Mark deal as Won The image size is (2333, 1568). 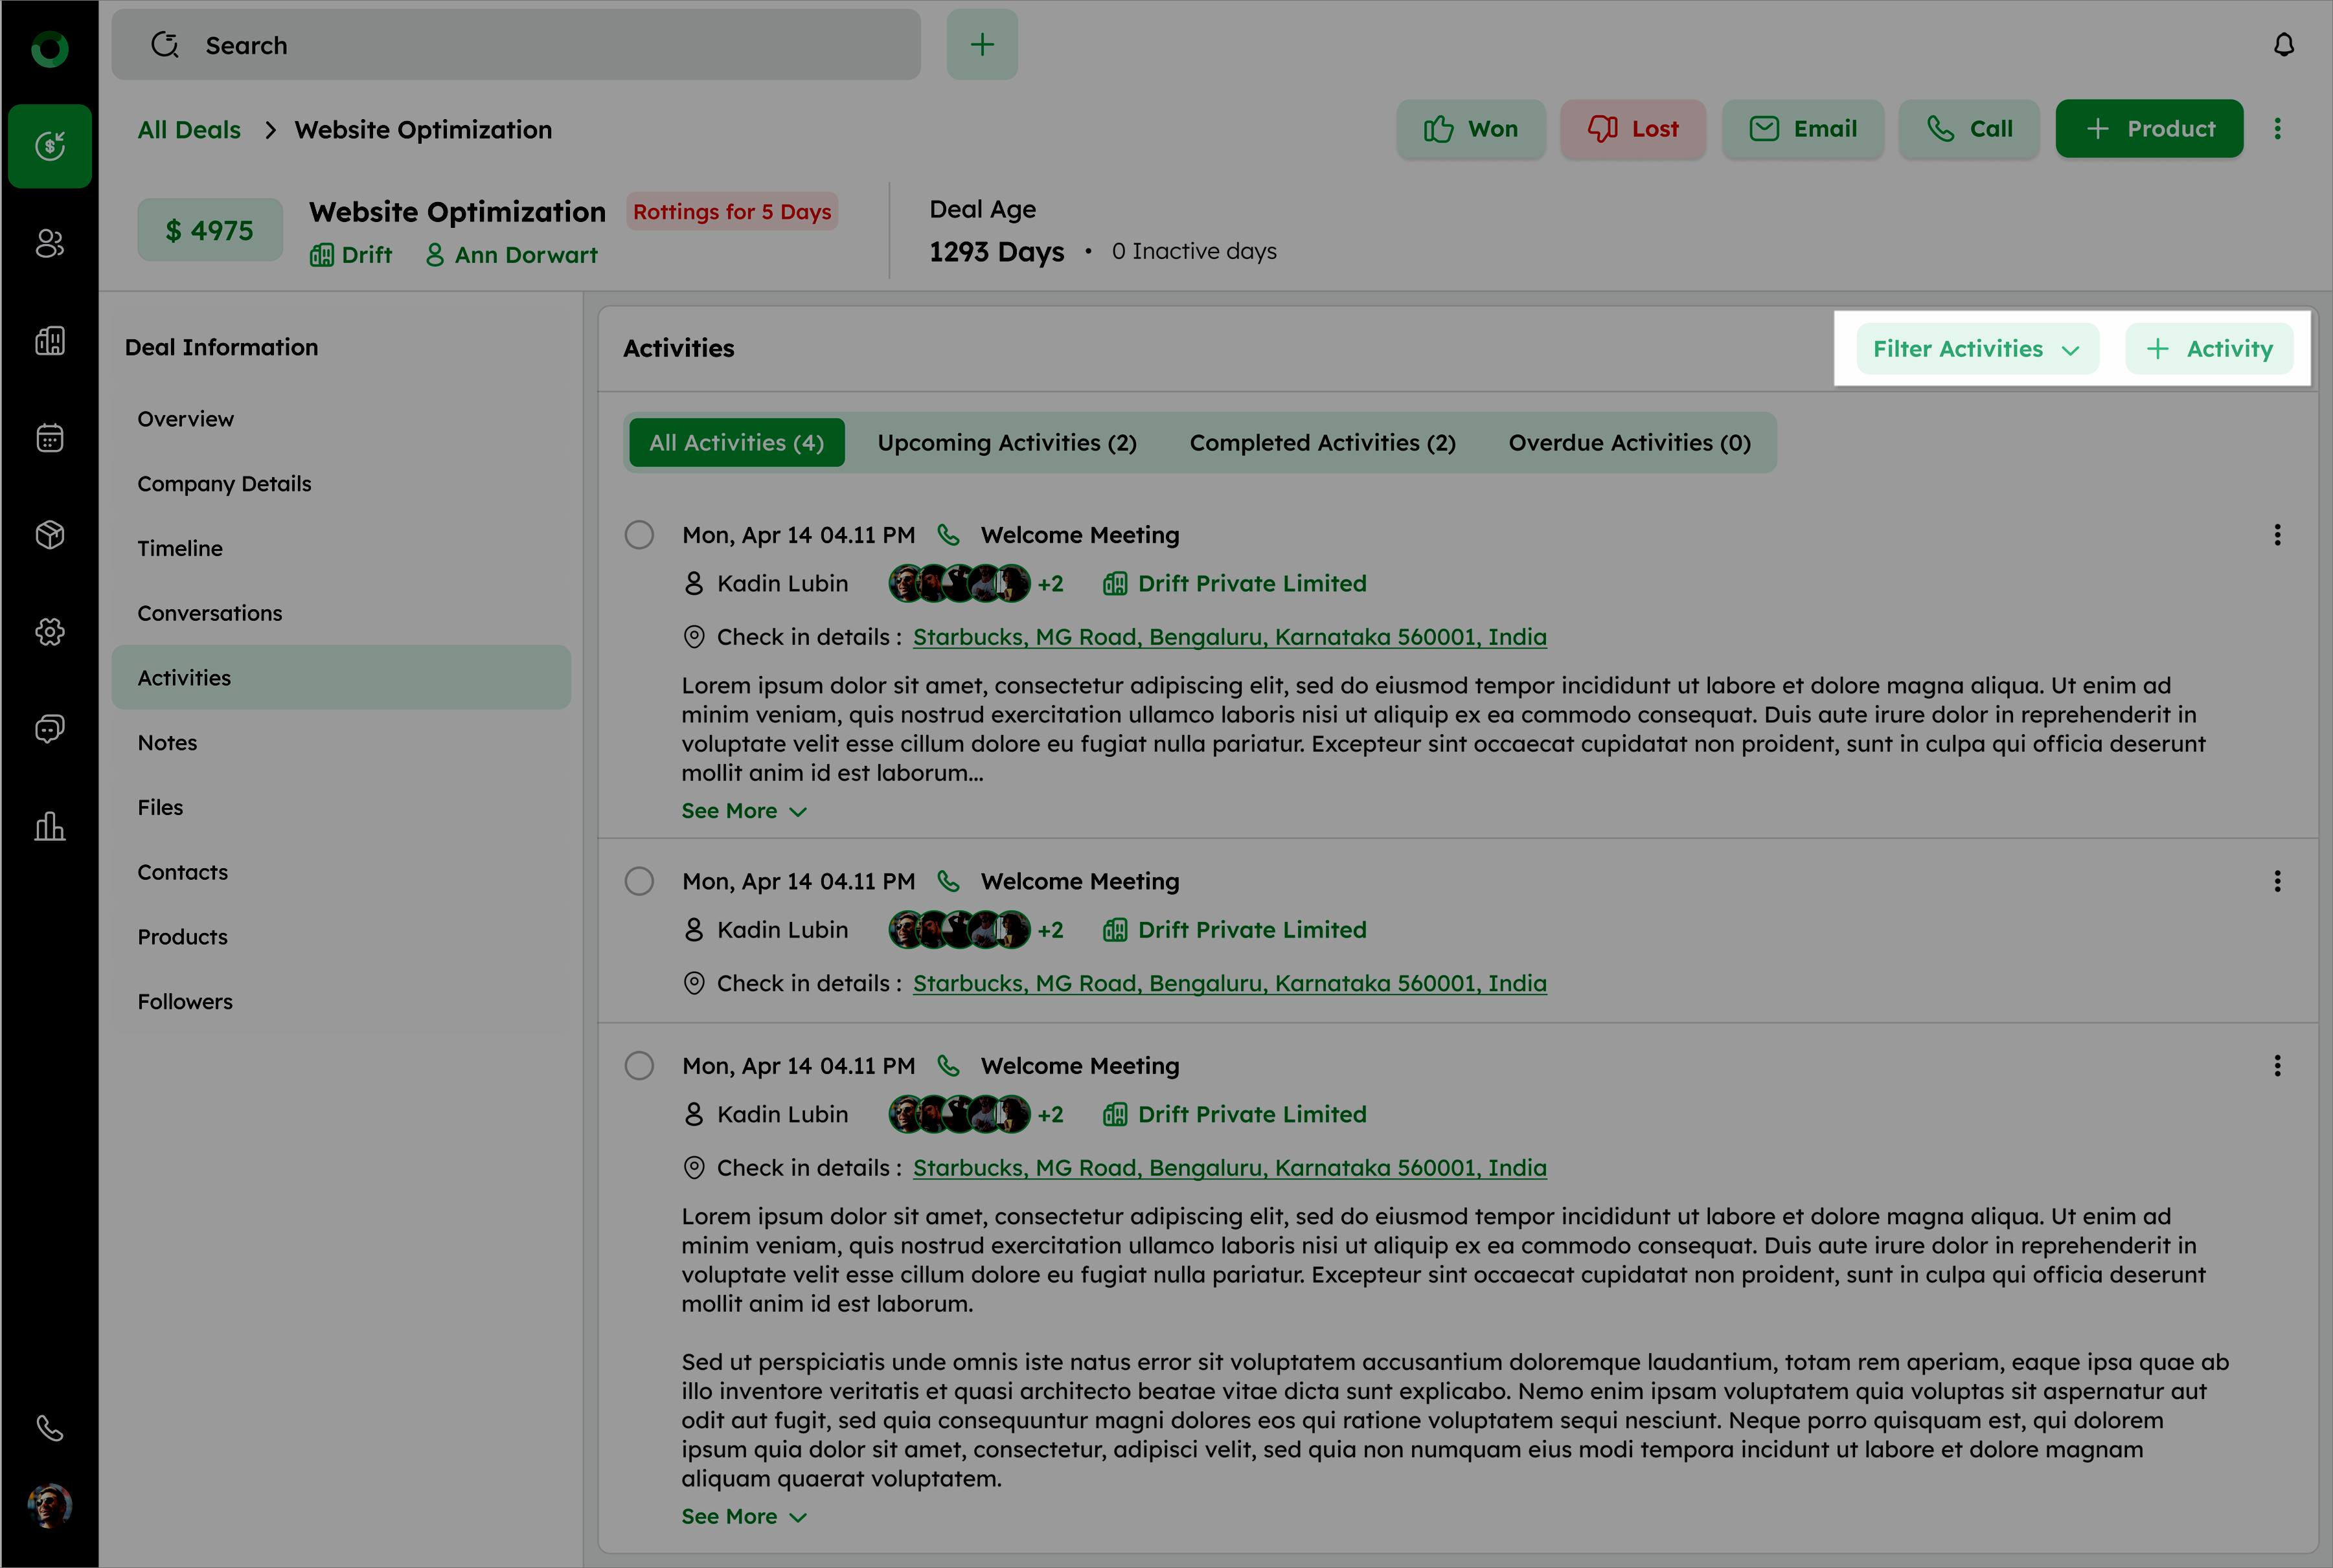(1471, 129)
